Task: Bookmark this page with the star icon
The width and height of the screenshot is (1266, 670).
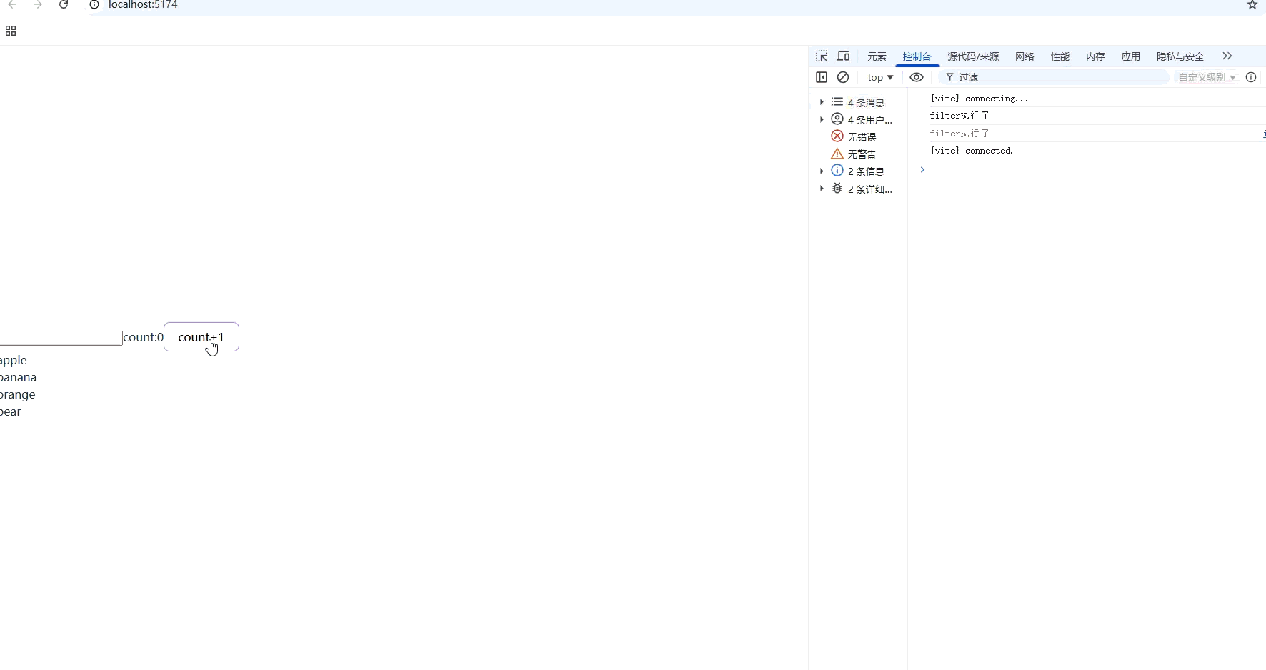Action: click(1252, 5)
